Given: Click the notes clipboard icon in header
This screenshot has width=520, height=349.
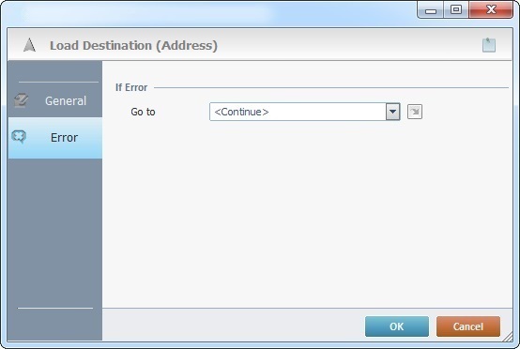Looking at the screenshot, I should [489, 45].
